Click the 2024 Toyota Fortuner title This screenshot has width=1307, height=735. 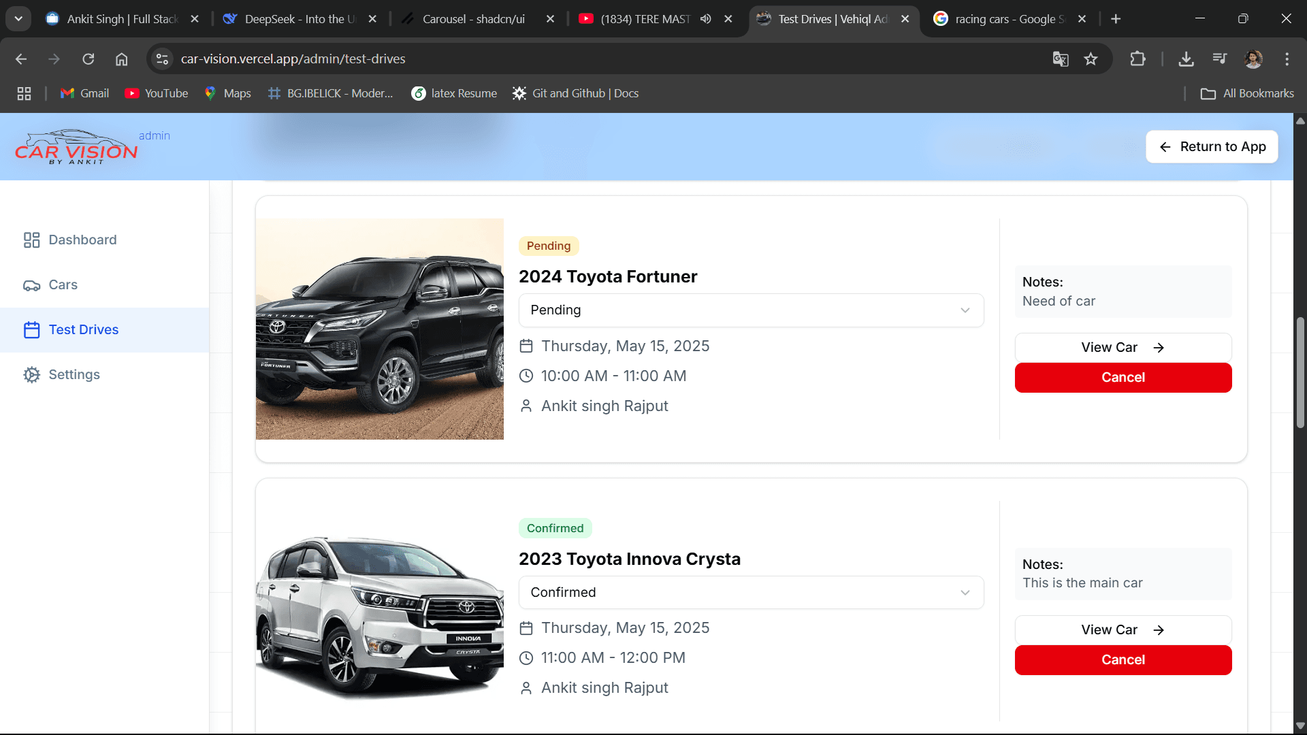coord(608,276)
